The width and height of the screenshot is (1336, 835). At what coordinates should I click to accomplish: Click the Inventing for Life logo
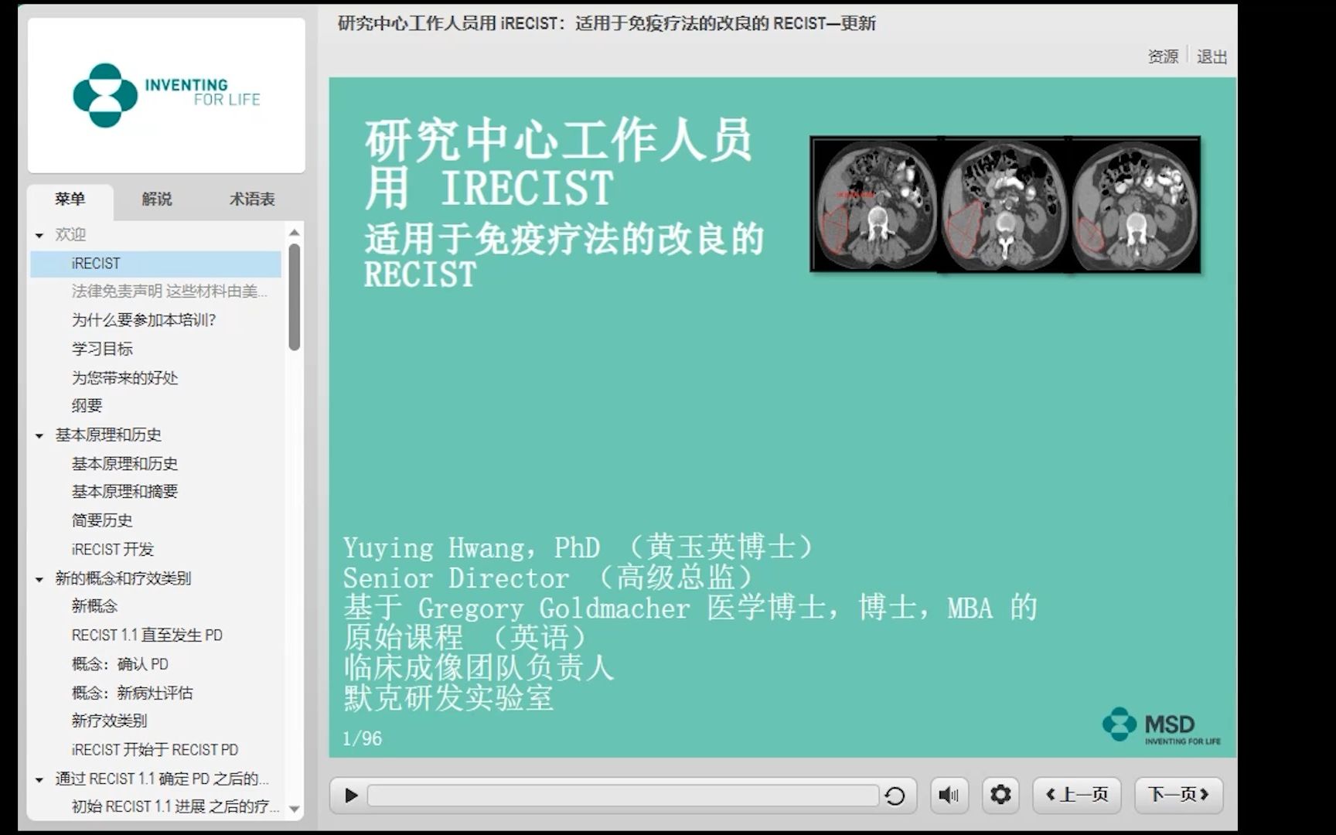point(166,94)
